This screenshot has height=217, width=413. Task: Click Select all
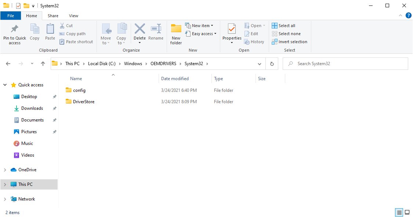(283, 26)
